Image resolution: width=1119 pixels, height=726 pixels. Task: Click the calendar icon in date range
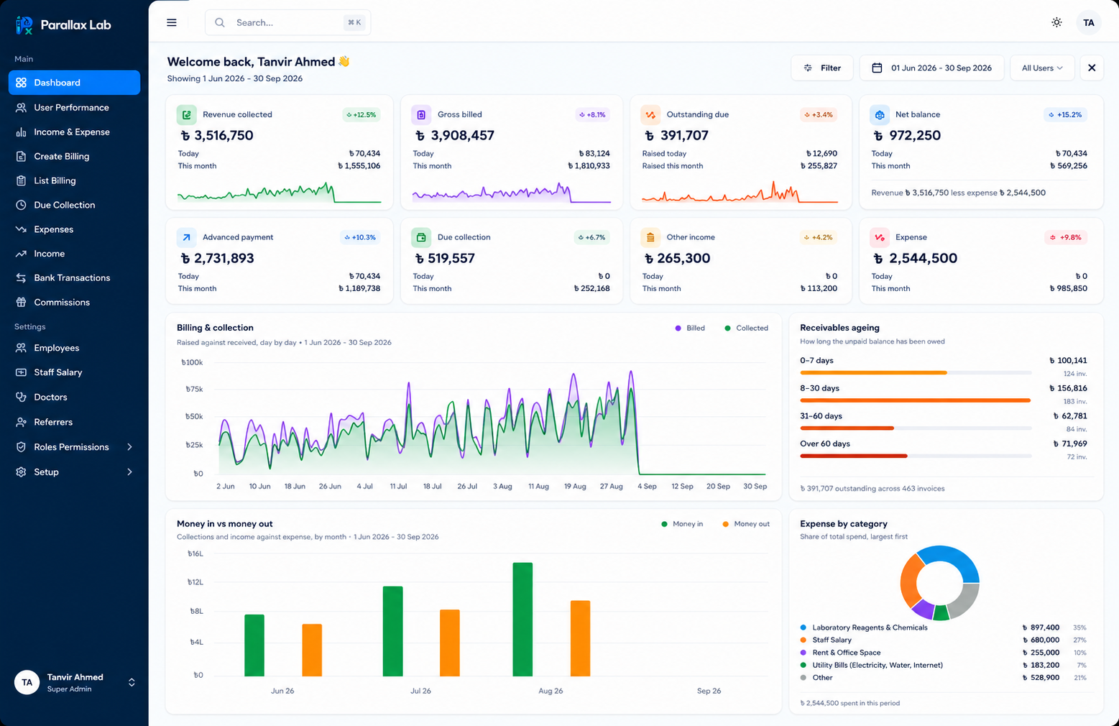877,68
